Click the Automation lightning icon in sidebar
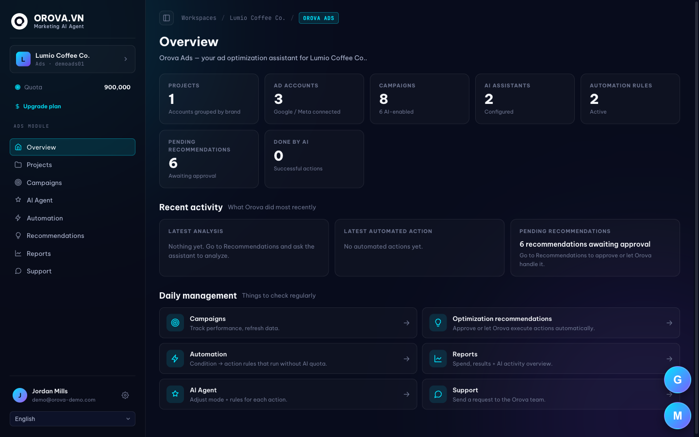This screenshot has height=437, width=699. tap(18, 218)
